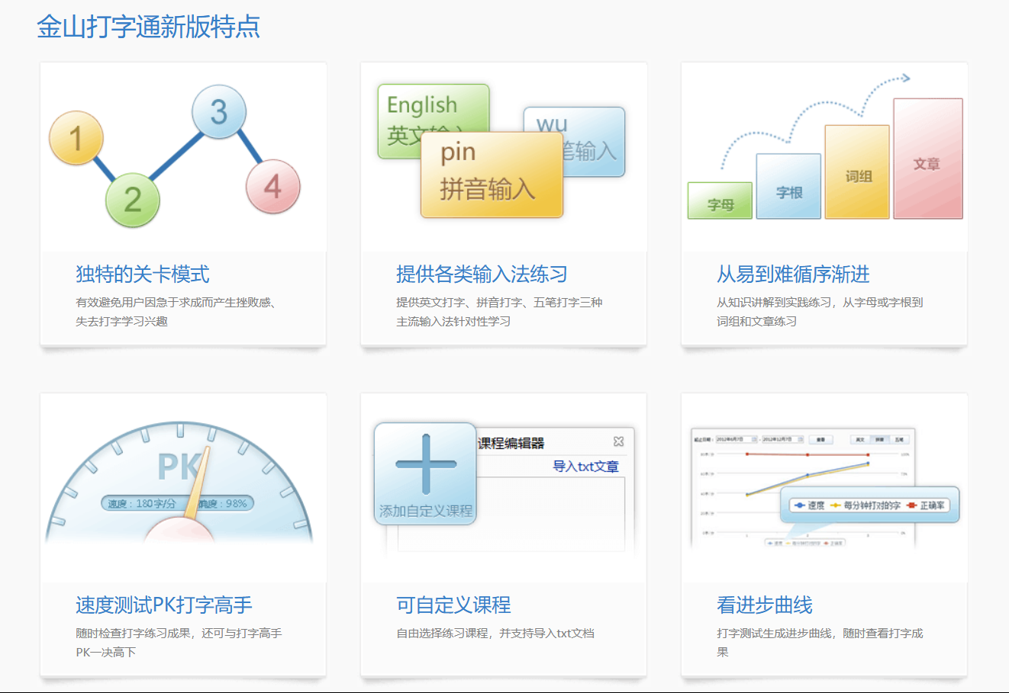Screen dimensions: 1009x693
Task: Click the 打字测试生成进步曲线 description text
Action: click(x=820, y=643)
